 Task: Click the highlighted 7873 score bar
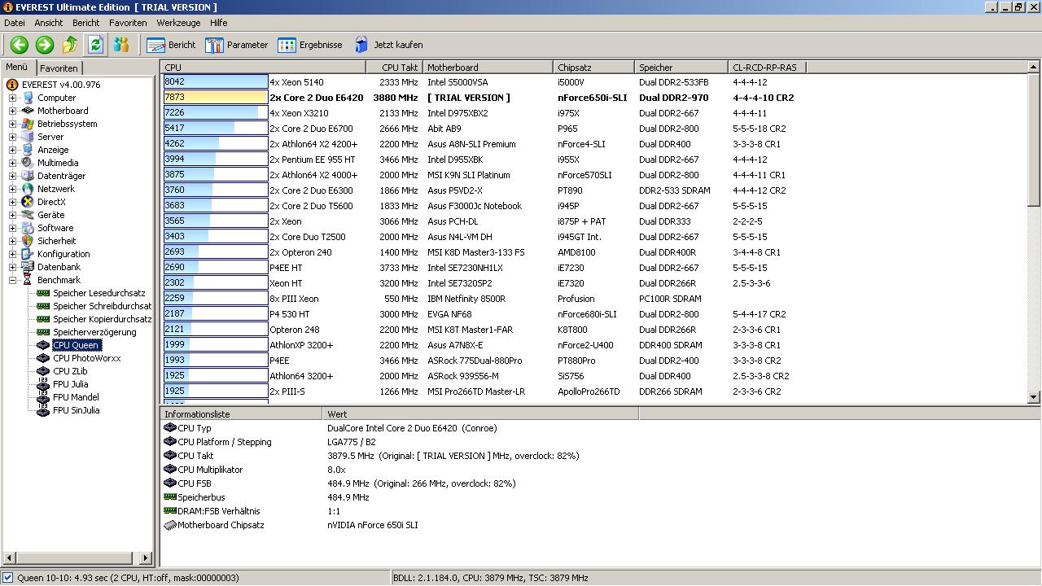[x=216, y=98]
